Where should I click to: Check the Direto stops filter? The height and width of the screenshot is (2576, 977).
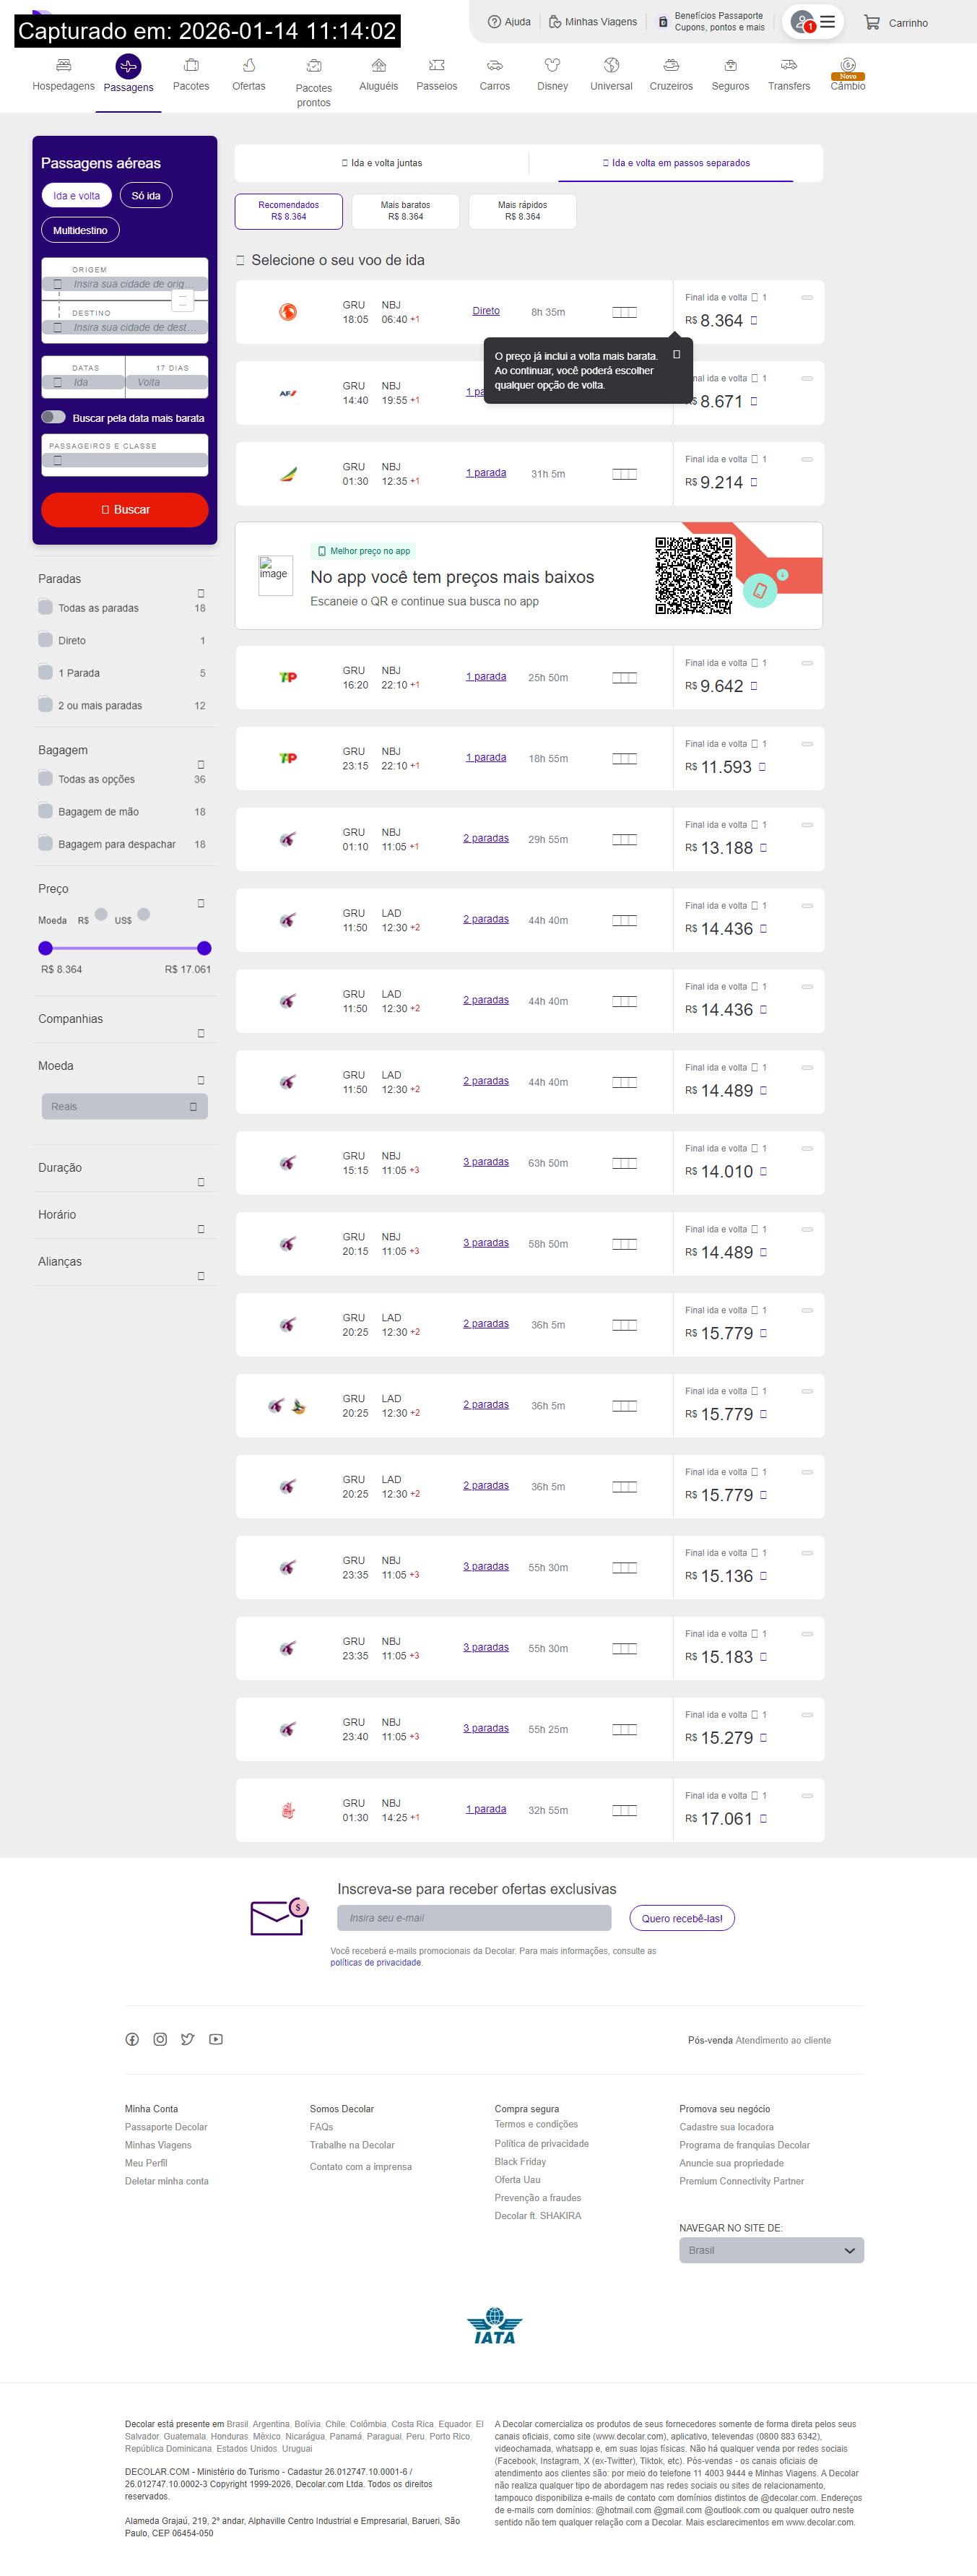click(45, 640)
